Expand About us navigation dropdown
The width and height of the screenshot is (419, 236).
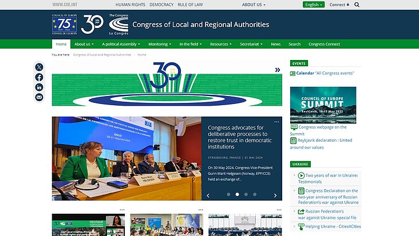84,44
